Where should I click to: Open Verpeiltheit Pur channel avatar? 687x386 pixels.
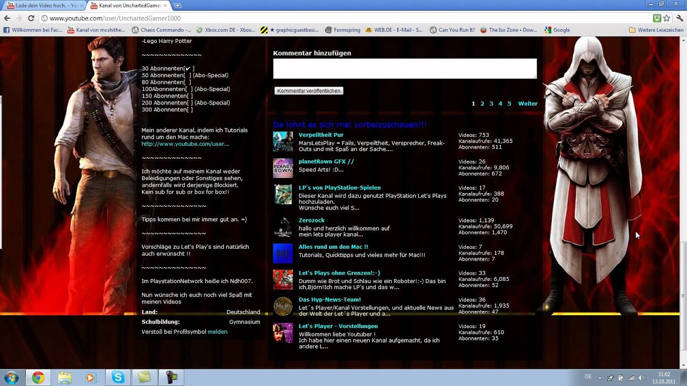tap(283, 142)
